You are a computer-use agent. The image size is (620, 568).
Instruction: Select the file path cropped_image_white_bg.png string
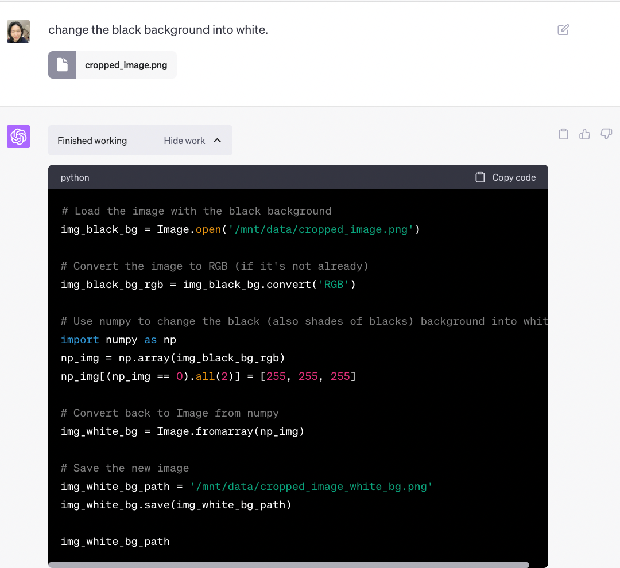[311, 486]
